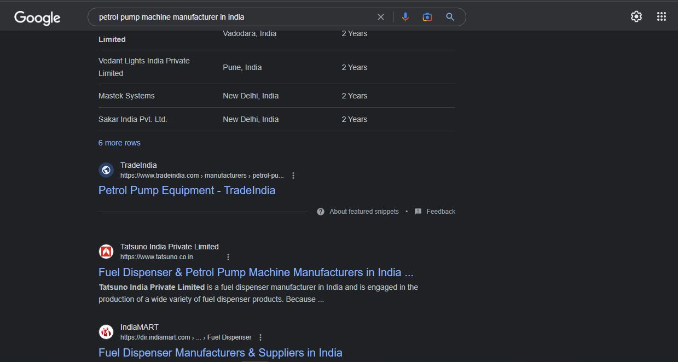Open Fuel Dispenser Manufacturers & Suppliers link
Viewport: 678px width, 362px height.
point(220,353)
